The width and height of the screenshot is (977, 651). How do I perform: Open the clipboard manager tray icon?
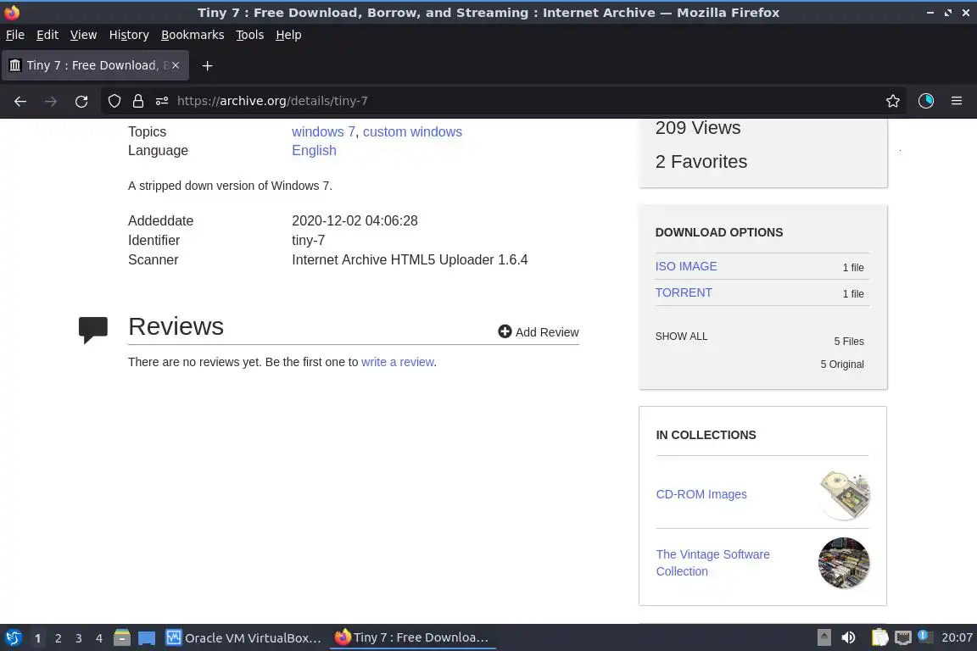[879, 638]
